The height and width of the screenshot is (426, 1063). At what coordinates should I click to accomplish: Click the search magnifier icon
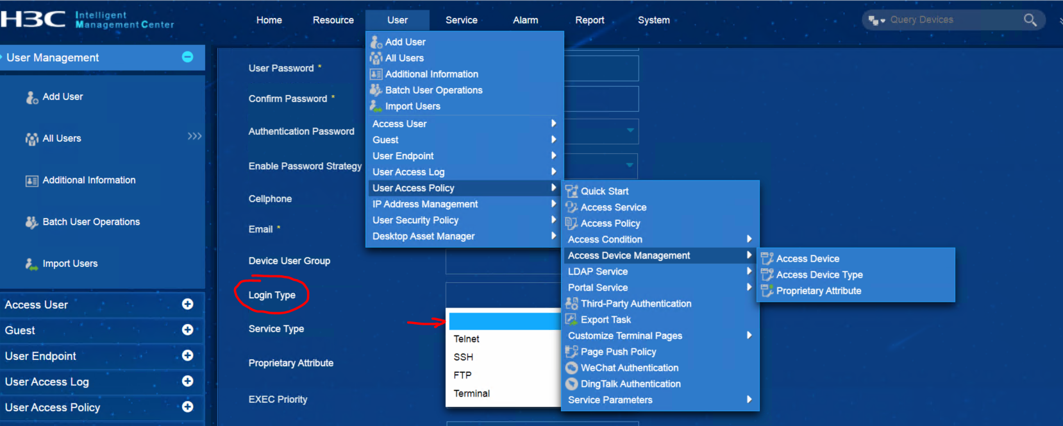(1030, 20)
